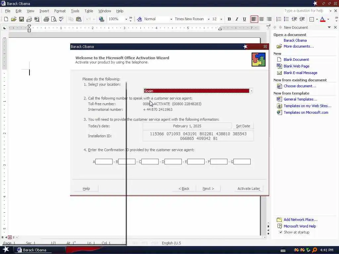The image size is (339, 254).
Task: Click the General Templates icon
Action: pos(279,99)
